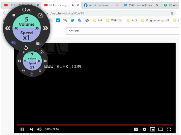Click screenshot icon on large Ovc dial
Screen dimensions: 181x135
(39, 43)
